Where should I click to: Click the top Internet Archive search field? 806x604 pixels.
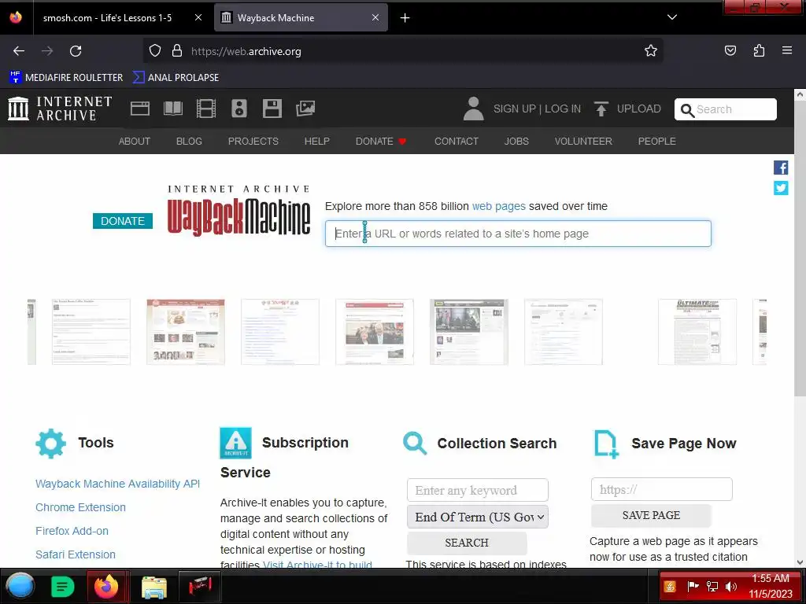click(725, 109)
